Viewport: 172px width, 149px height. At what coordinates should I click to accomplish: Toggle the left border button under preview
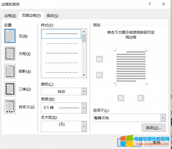[121, 98]
